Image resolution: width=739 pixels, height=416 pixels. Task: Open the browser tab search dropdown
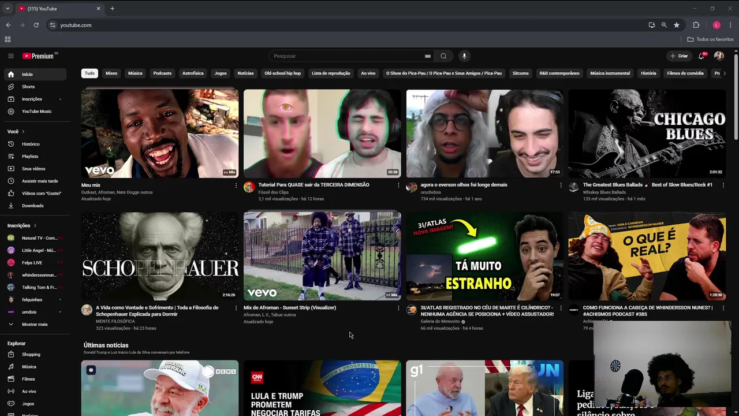8,9
